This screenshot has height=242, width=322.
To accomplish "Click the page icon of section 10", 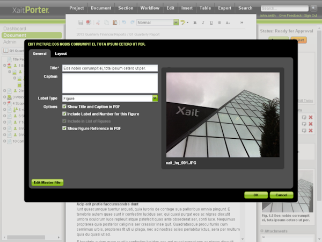I will [9, 141].
